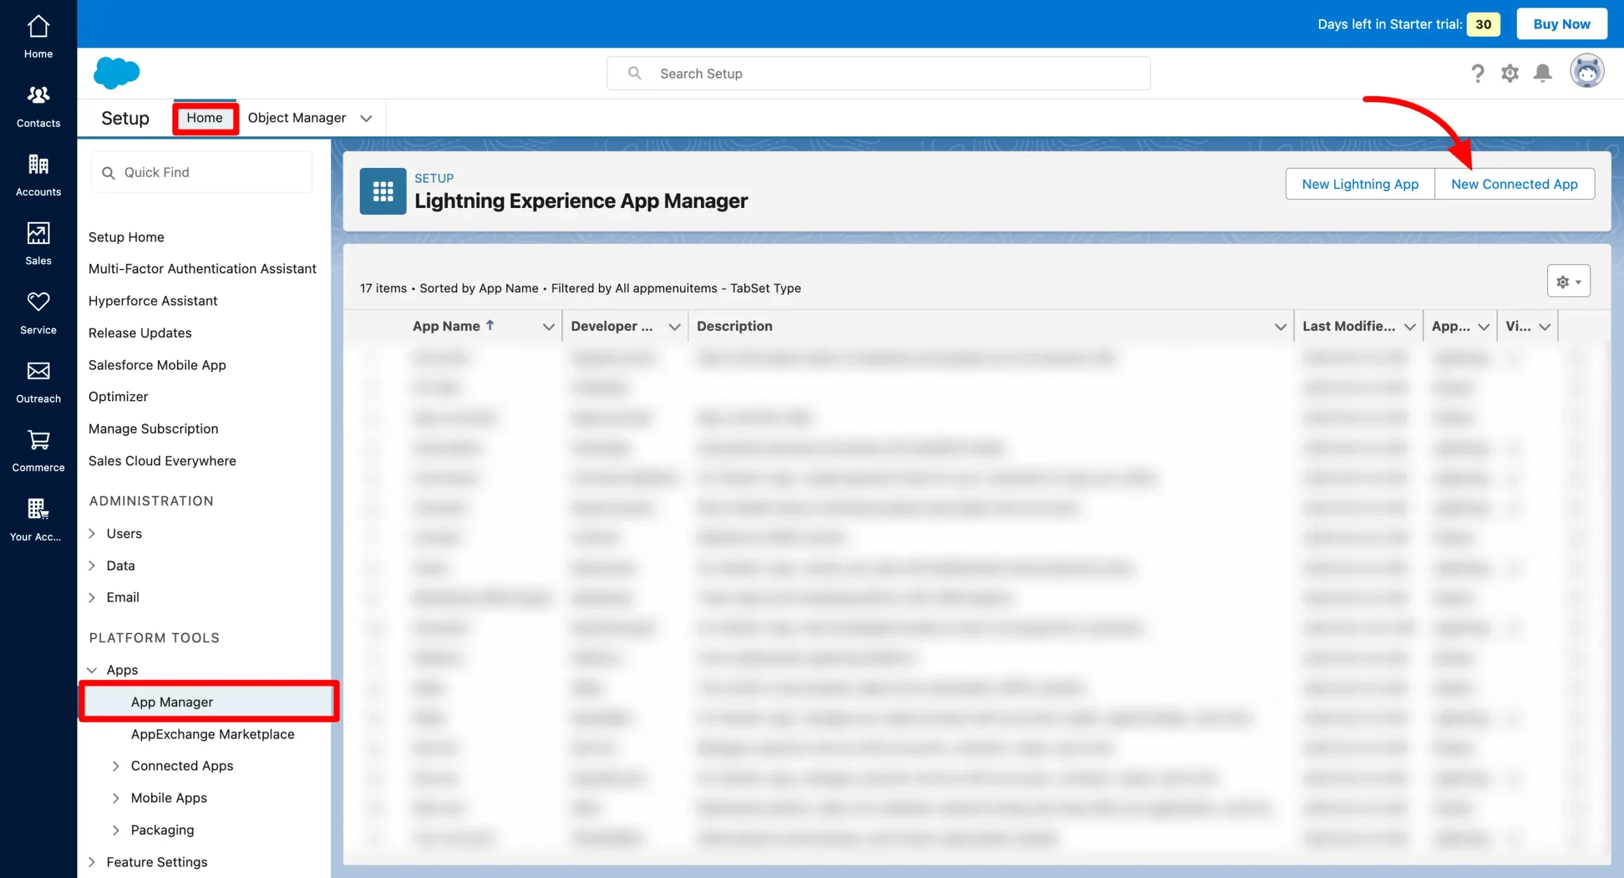Click the New Lightning App button
This screenshot has width=1624, height=878.
click(1360, 184)
